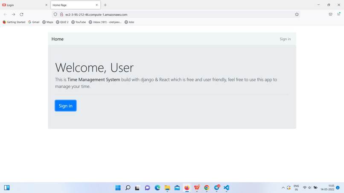Open the Jobs bookmark
Viewport: 344px width, 193px height.
129,22
